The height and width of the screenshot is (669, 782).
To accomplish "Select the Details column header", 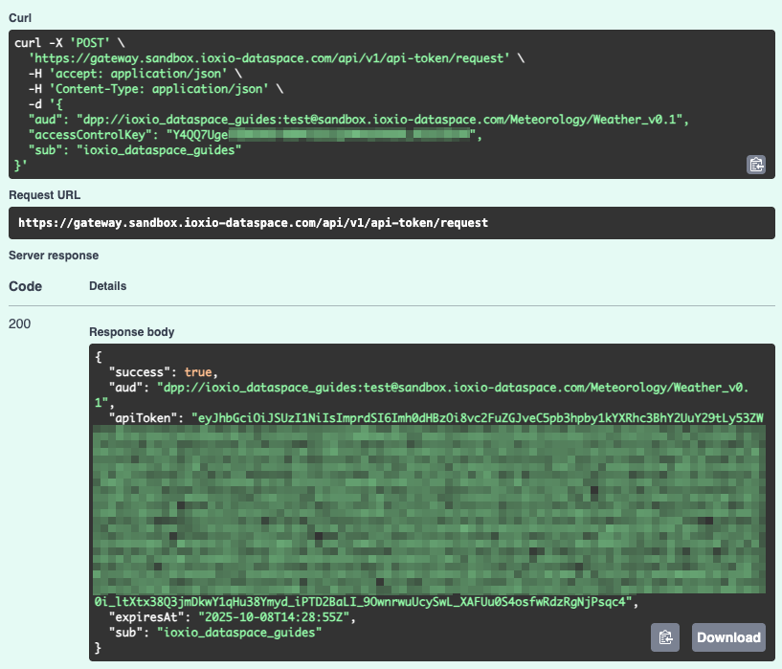I will click(x=107, y=285).
